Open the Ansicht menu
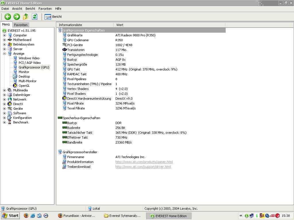 (17, 9)
